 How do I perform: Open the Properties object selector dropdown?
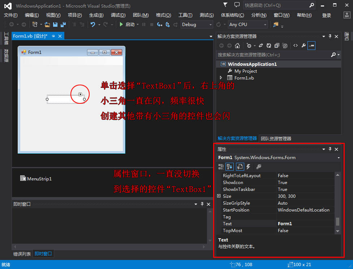(339, 158)
